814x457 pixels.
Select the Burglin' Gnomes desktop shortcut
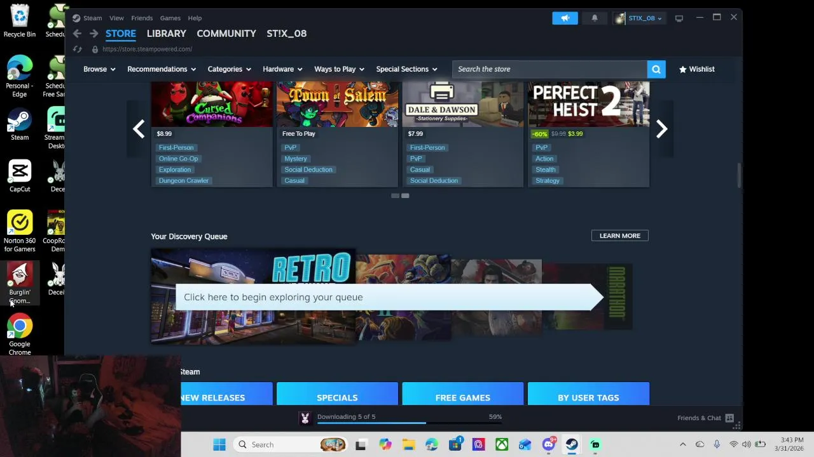[x=20, y=284]
